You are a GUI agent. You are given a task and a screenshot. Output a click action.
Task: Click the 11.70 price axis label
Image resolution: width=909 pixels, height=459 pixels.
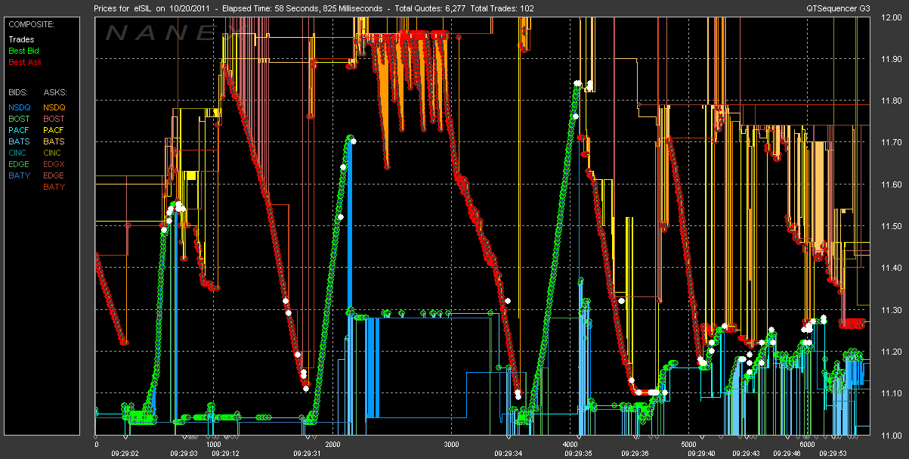(x=891, y=142)
